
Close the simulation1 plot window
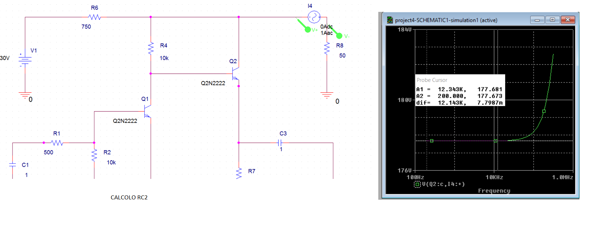568,20
